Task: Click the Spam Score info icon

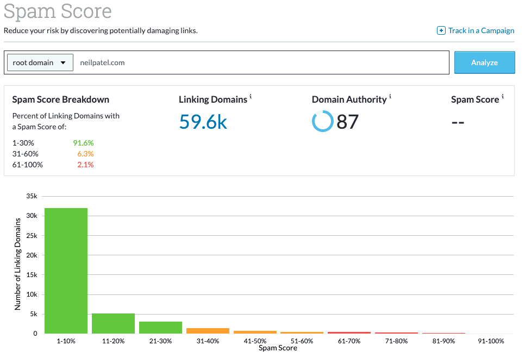Action: click(503, 97)
